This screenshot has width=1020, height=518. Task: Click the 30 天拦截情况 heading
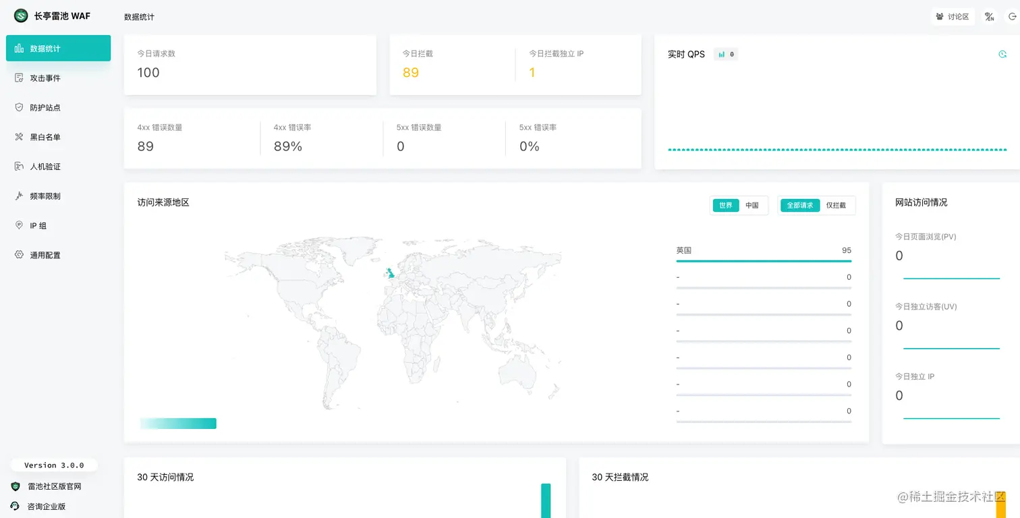620,477
